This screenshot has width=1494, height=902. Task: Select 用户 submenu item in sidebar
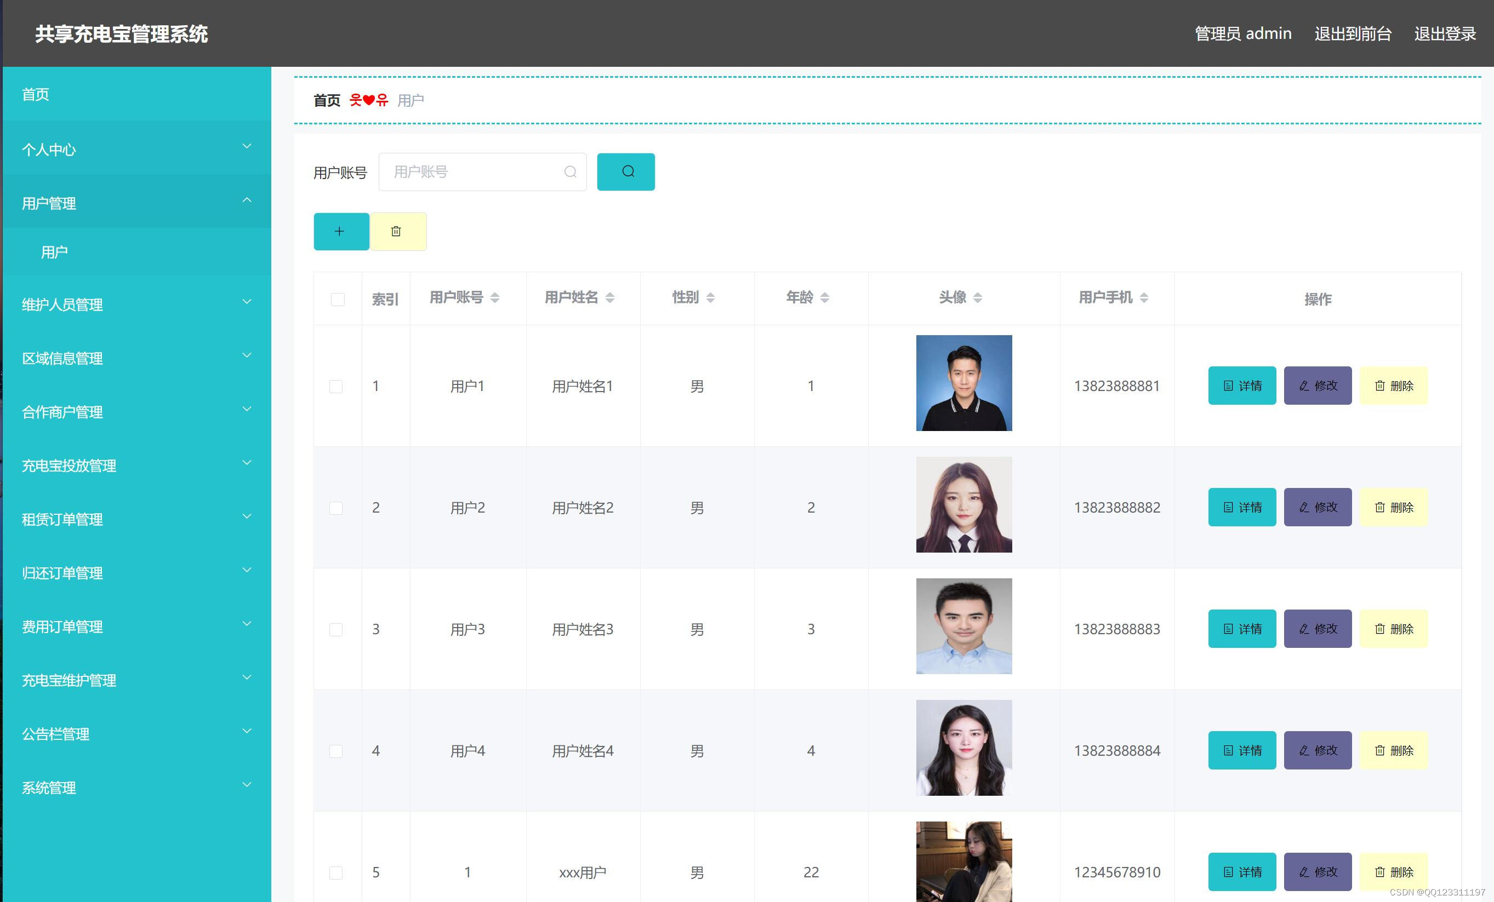coord(137,252)
